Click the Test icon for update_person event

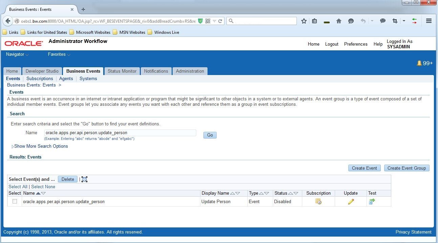click(372, 201)
